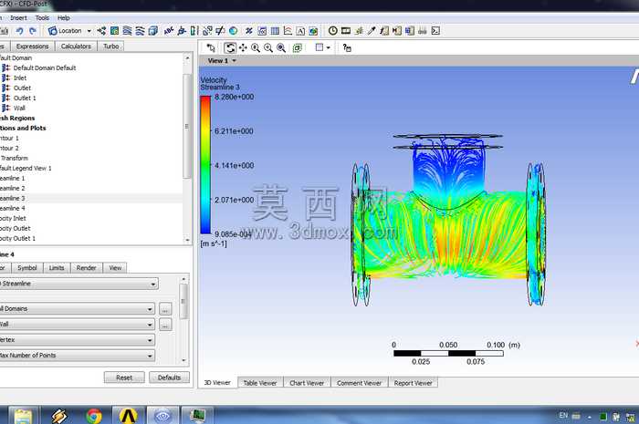Open the Animation tool

346,31
